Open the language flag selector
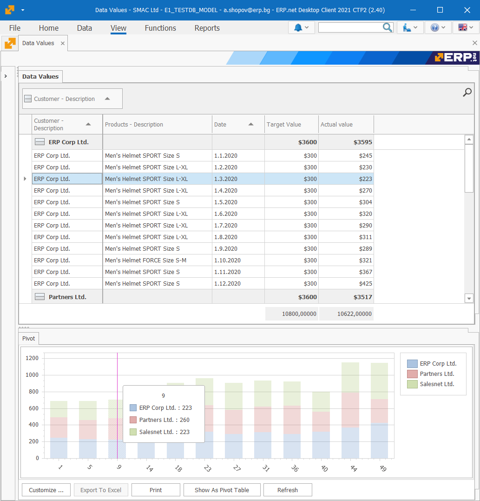 click(466, 28)
